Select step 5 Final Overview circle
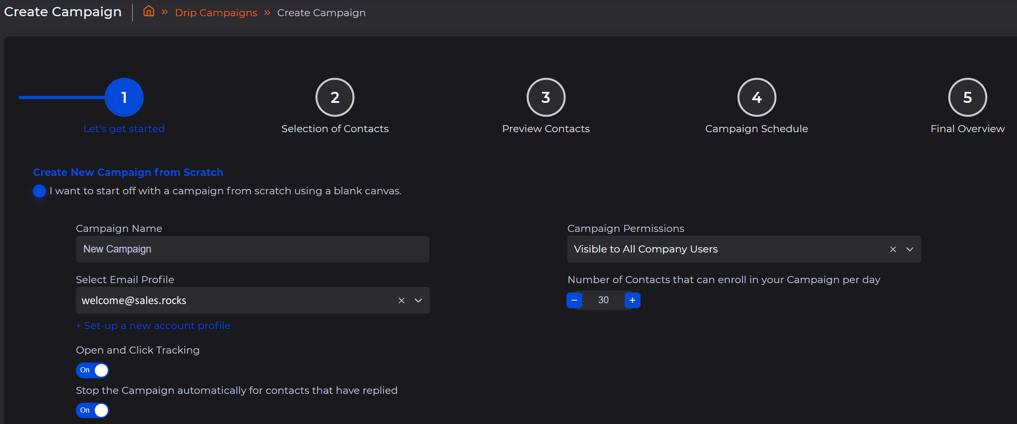The height and width of the screenshot is (424, 1017). pos(968,97)
